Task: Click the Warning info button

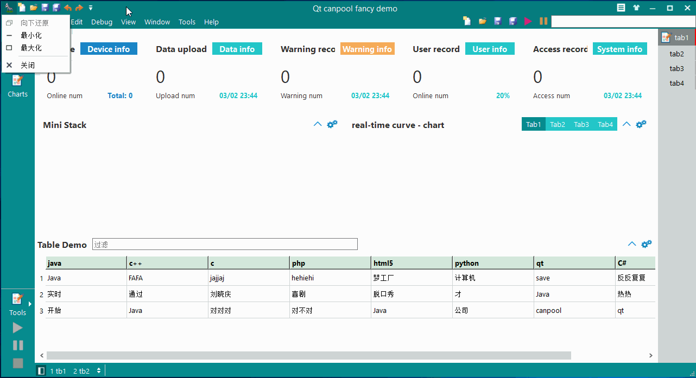Action: tap(367, 49)
